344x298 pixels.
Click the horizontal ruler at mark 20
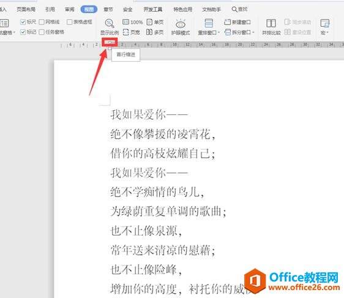pyautogui.click(x=240, y=45)
